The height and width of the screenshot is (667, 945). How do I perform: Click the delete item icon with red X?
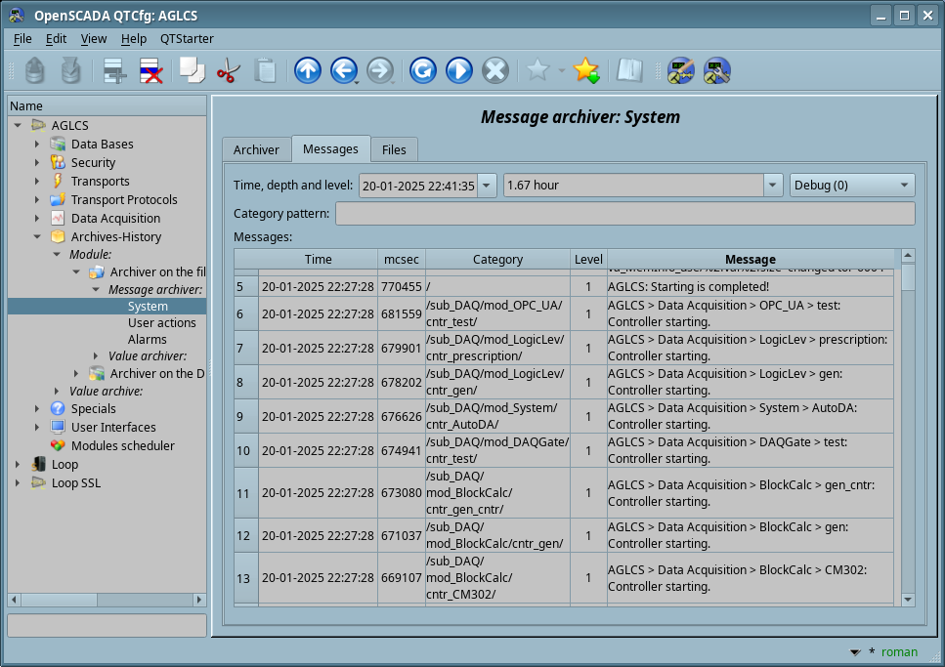pyautogui.click(x=150, y=70)
